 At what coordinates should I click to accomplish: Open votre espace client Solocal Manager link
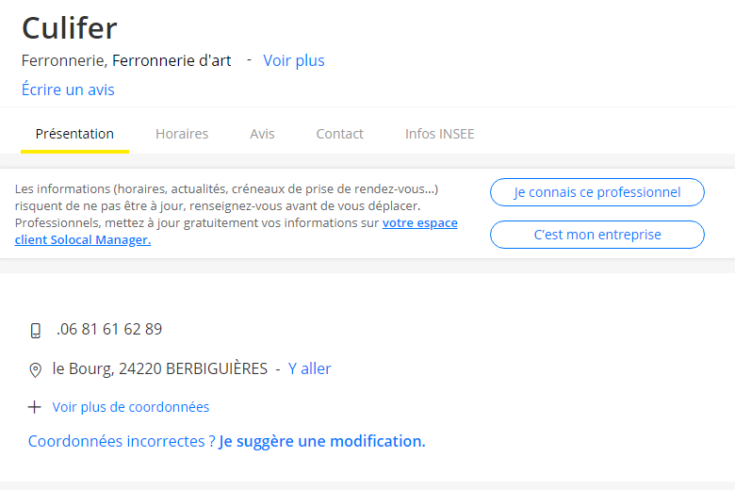coord(237,231)
